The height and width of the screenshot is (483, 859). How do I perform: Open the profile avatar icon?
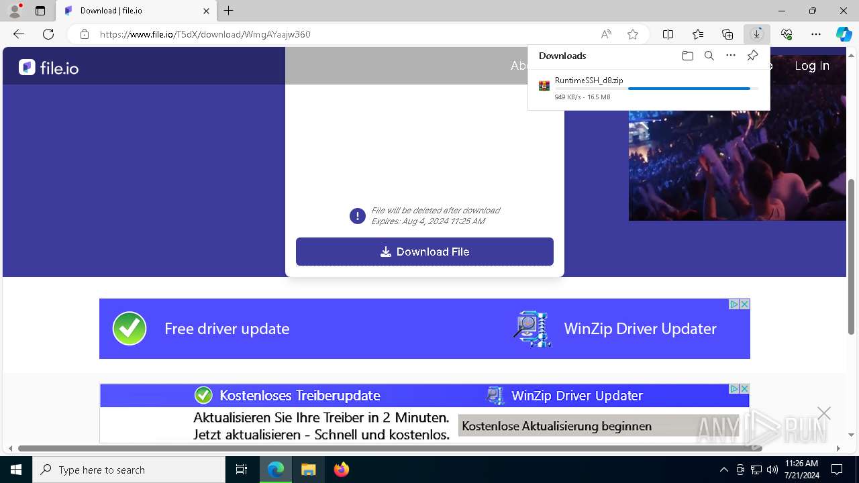coord(14,11)
